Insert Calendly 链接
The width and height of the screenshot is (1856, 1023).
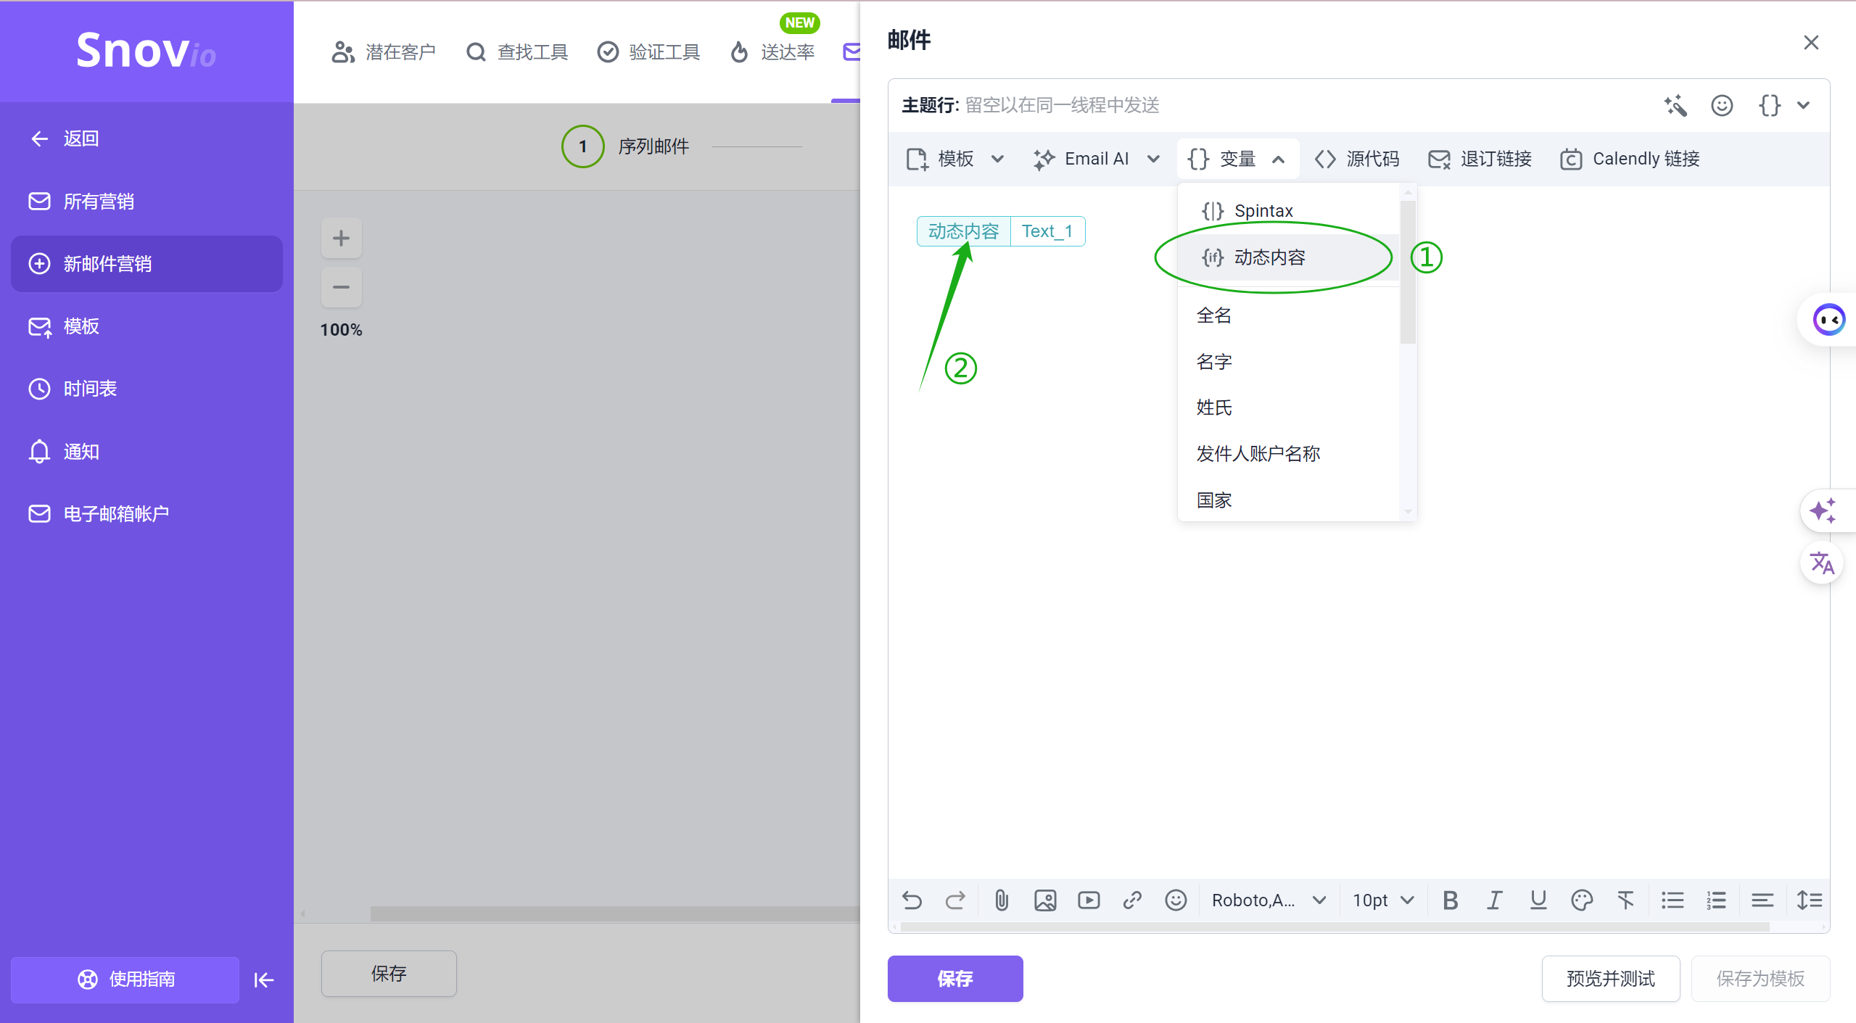coord(1630,159)
